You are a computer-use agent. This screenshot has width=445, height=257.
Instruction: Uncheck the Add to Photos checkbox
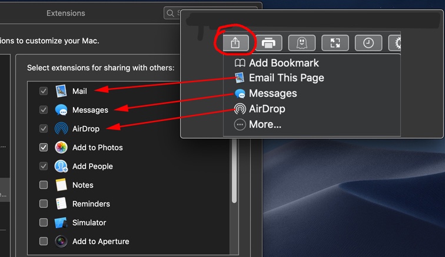pyautogui.click(x=44, y=147)
